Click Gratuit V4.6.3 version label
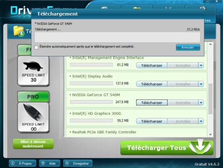This screenshot has height=168, width=223. click(207, 164)
